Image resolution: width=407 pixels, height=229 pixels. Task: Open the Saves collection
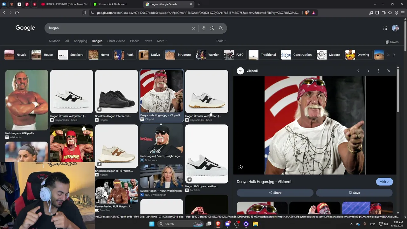392,42
